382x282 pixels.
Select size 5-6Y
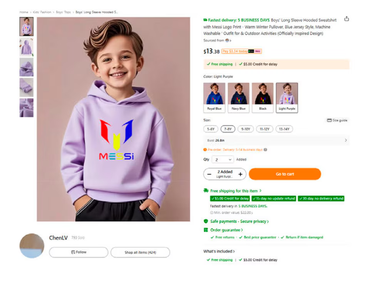point(211,129)
